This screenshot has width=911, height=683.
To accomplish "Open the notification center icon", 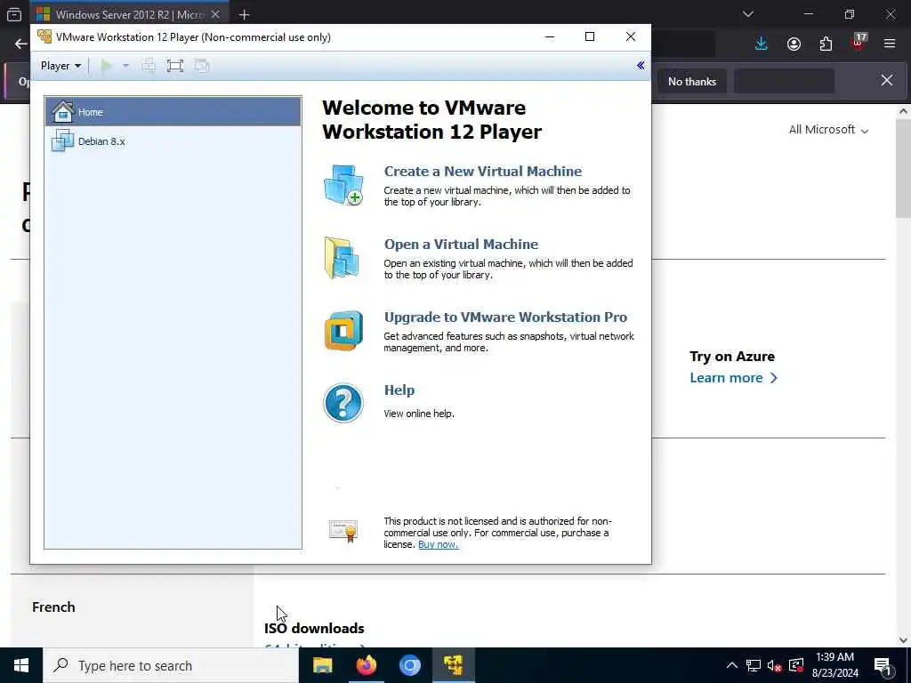I will click(x=883, y=665).
